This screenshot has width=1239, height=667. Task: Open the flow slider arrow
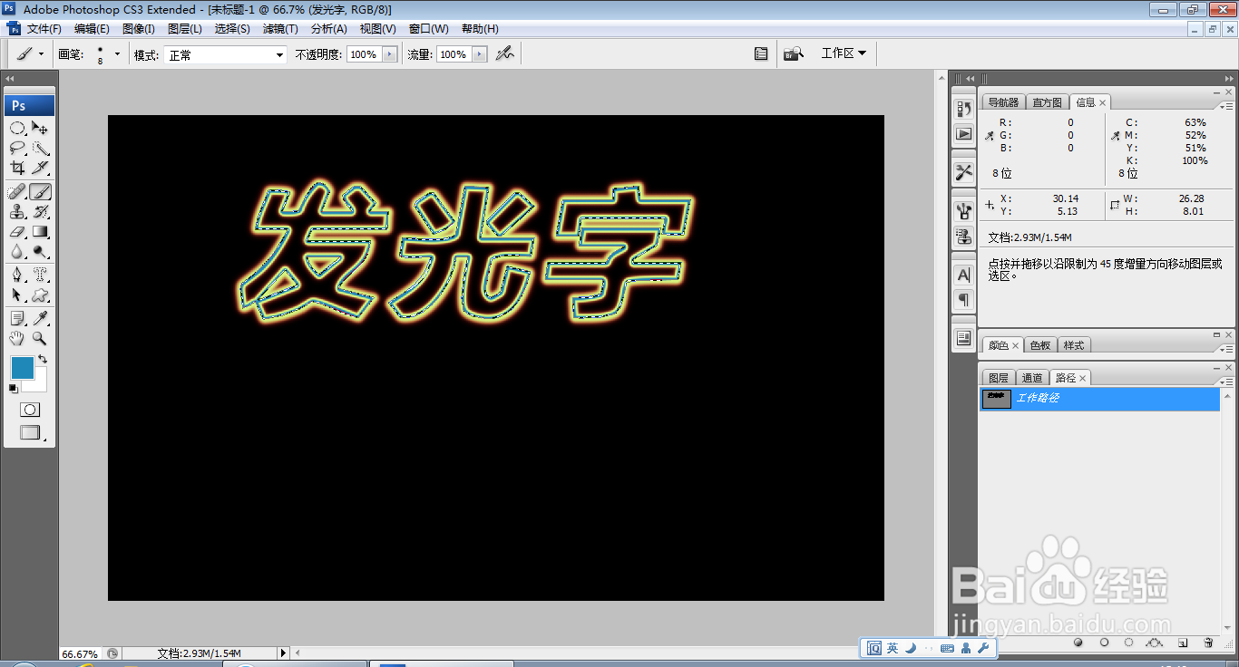click(480, 54)
